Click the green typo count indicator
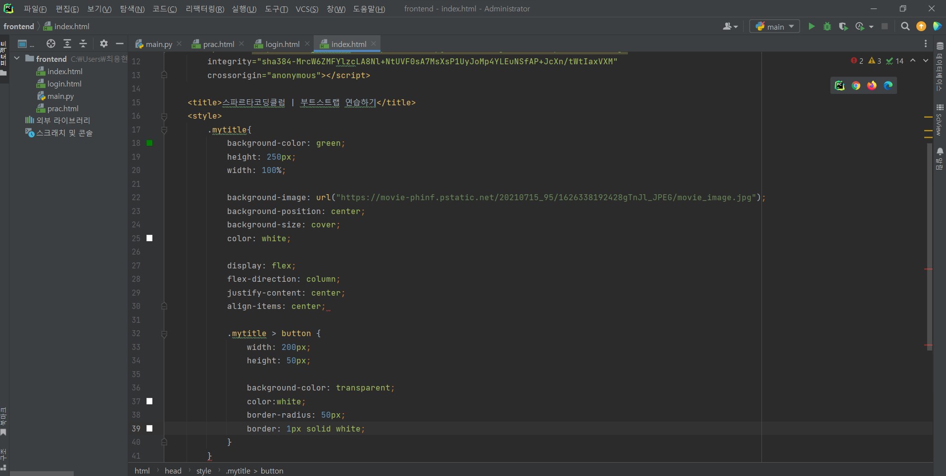This screenshot has height=476, width=946. [x=895, y=61]
